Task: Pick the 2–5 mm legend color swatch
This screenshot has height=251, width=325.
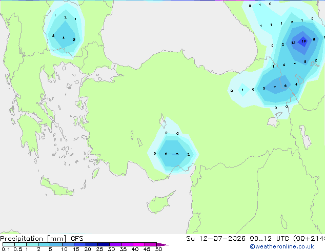Action: 44,244
